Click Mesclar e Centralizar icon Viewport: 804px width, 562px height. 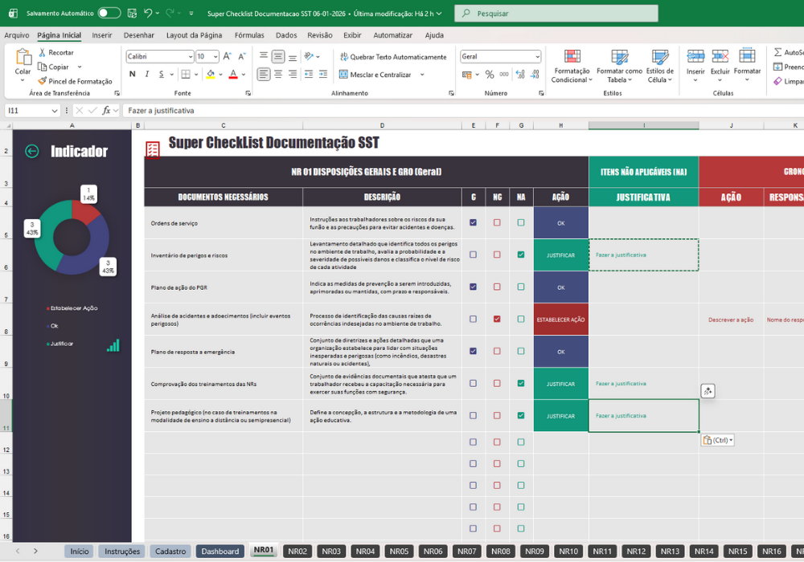click(x=343, y=75)
